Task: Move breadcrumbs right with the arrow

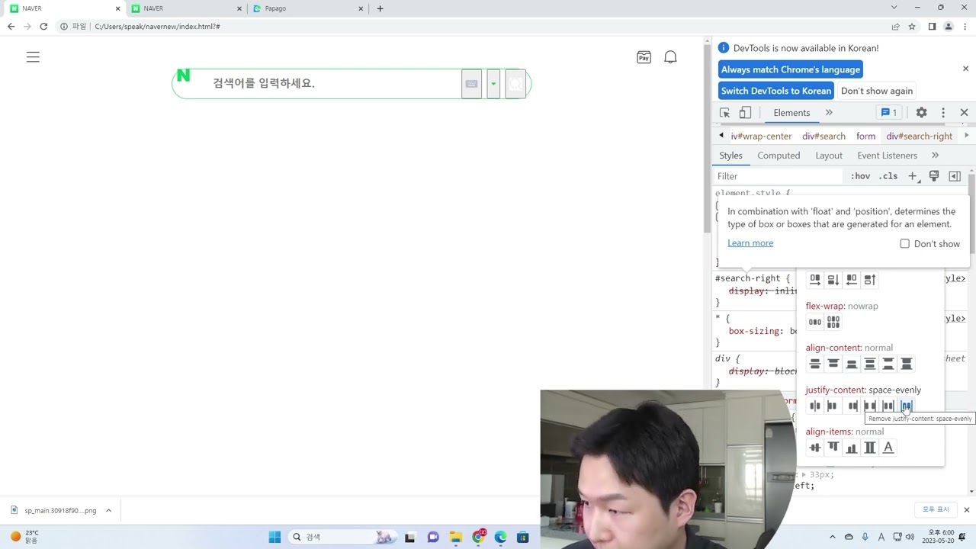Action: 967,136
